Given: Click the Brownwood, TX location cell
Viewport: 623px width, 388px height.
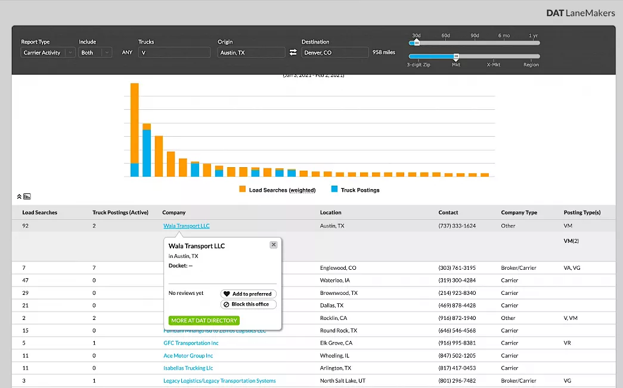Looking at the screenshot, I should (339, 293).
